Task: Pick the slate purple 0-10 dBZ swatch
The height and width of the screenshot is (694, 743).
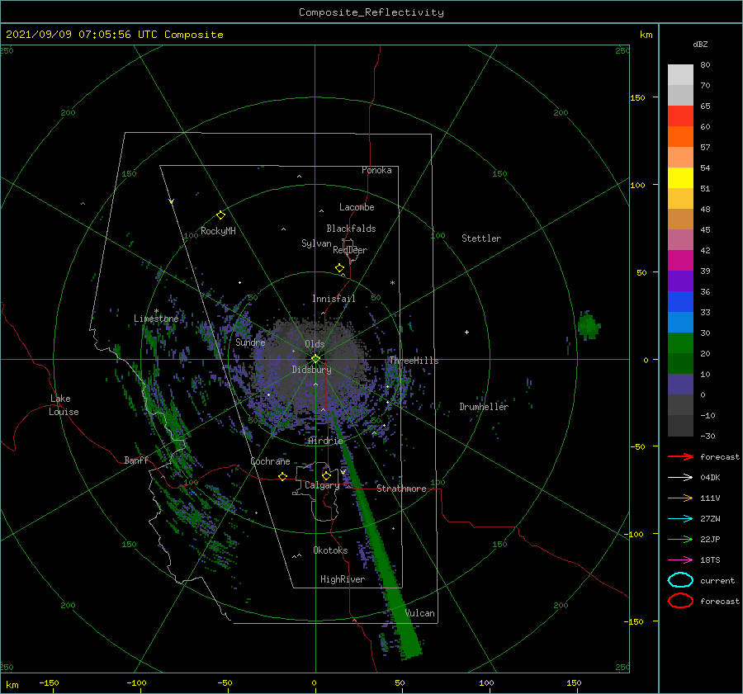Action: pyautogui.click(x=680, y=385)
